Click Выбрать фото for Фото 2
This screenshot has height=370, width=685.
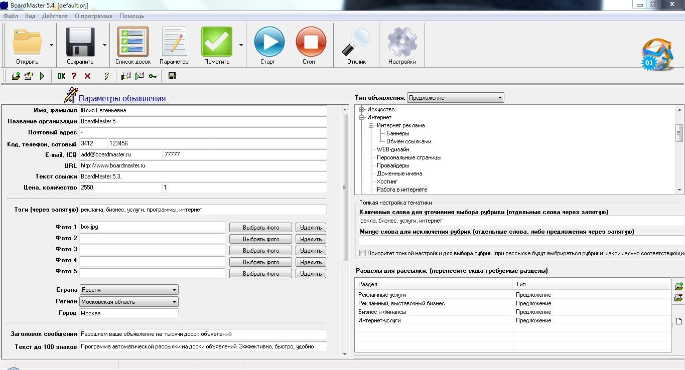[260, 239]
